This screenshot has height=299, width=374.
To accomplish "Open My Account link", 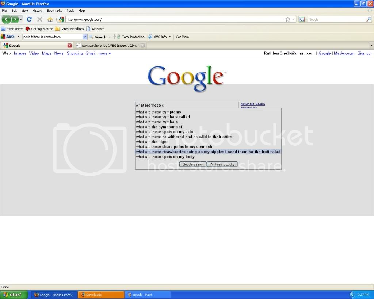I will (344, 53).
